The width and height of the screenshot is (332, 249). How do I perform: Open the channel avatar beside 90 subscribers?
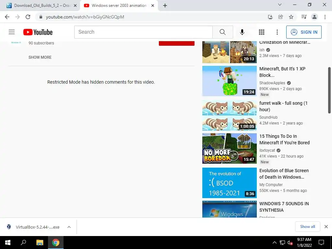[16, 42]
